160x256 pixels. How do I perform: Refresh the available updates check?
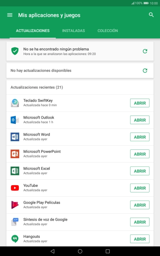(145, 70)
